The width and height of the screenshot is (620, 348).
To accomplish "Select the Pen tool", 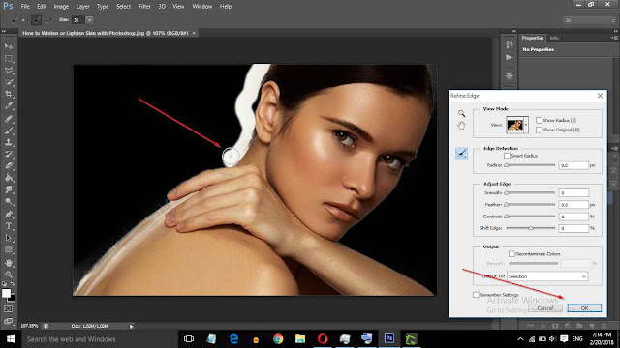I will tap(9, 215).
